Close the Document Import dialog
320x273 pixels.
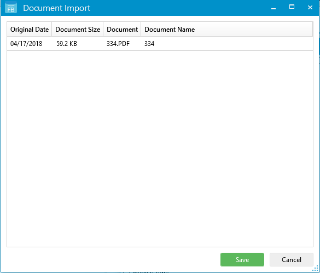[310, 8]
